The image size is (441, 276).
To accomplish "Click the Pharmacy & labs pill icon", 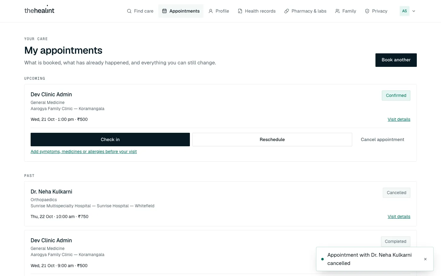I will point(287,11).
